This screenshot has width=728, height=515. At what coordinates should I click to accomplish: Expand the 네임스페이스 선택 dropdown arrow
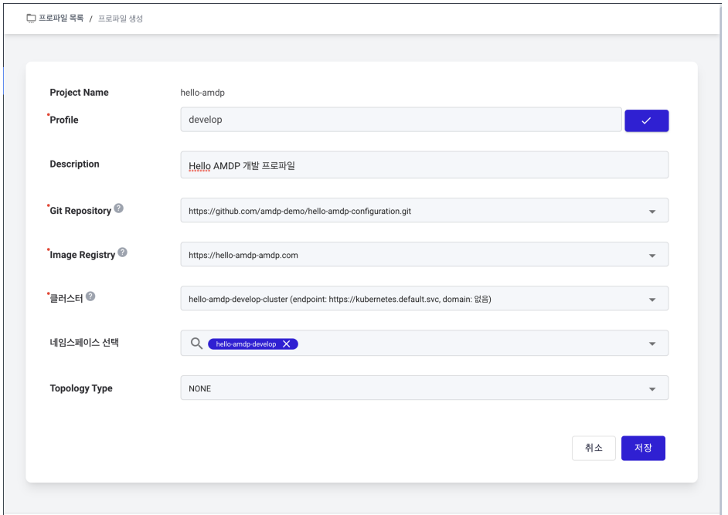pyautogui.click(x=651, y=344)
